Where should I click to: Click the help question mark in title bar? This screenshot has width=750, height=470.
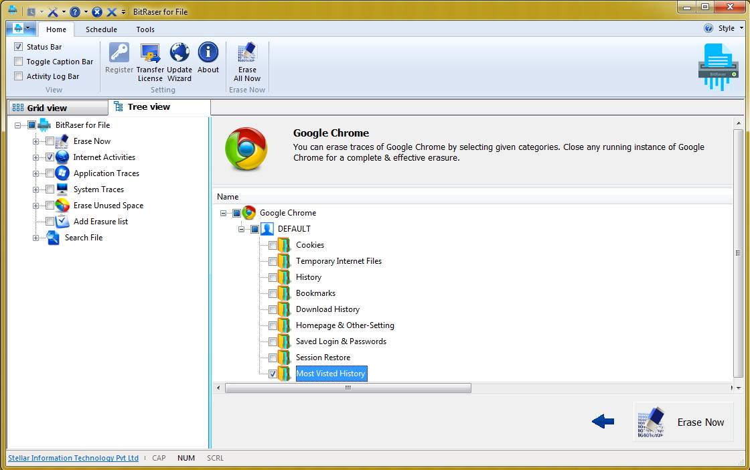coord(74,11)
